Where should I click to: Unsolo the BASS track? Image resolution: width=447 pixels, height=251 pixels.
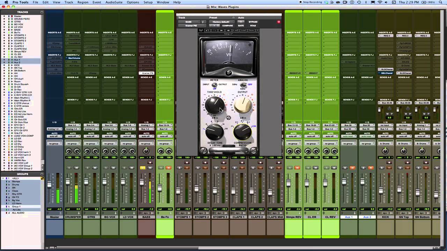[x=142, y=168]
